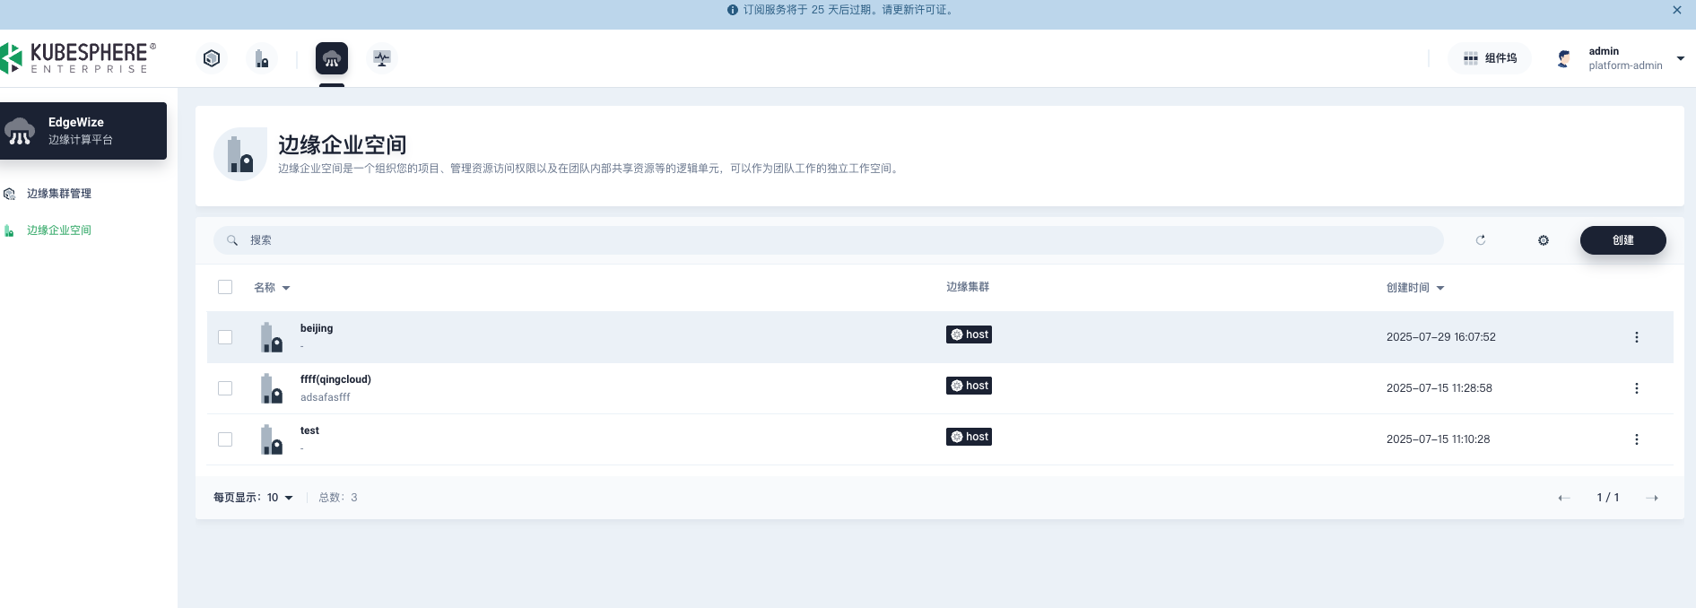Open more actions for beijing workspace
This screenshot has height=608, width=1696.
(1636, 337)
